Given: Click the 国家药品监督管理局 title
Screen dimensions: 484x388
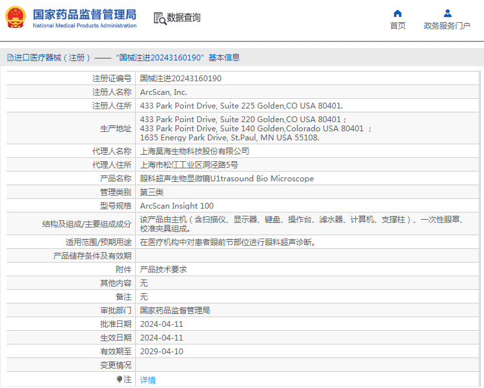Looking at the screenshot, I should click(x=84, y=14).
